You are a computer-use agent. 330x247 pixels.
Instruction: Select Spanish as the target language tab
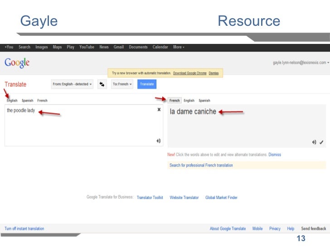click(x=204, y=100)
